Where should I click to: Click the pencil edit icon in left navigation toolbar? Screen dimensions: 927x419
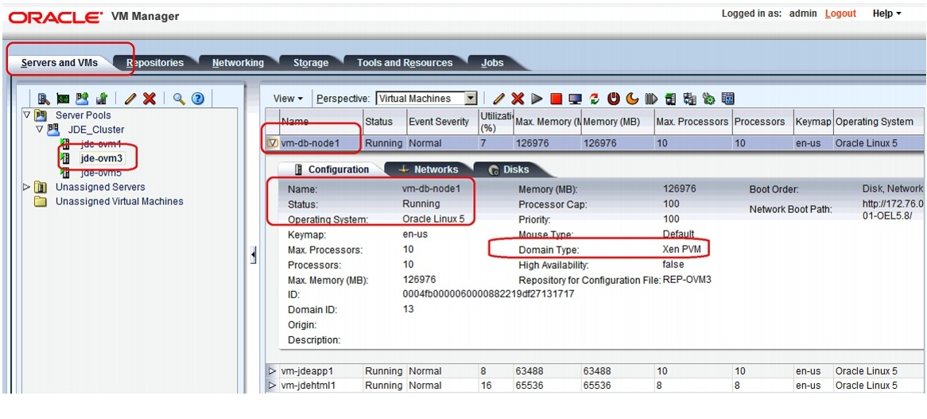pos(130,99)
